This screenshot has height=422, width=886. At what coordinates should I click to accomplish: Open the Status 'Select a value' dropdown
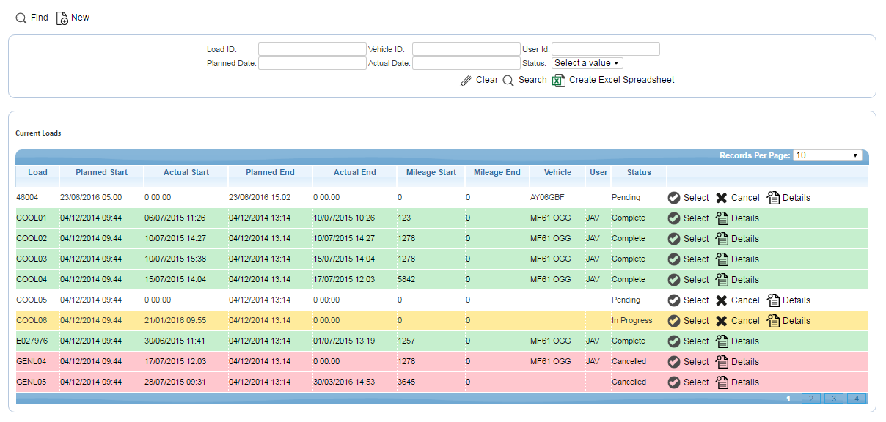point(587,63)
